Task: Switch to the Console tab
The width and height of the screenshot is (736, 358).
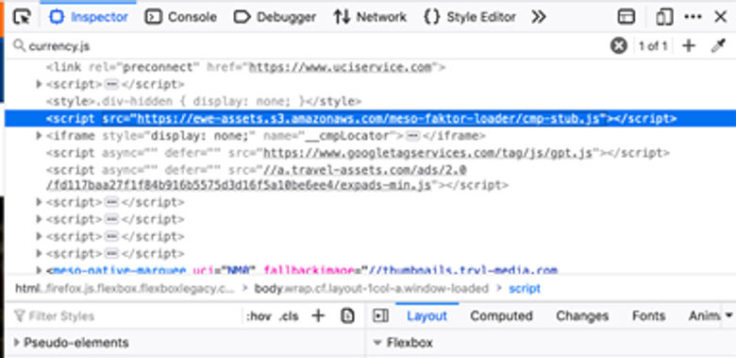Action: click(x=181, y=17)
